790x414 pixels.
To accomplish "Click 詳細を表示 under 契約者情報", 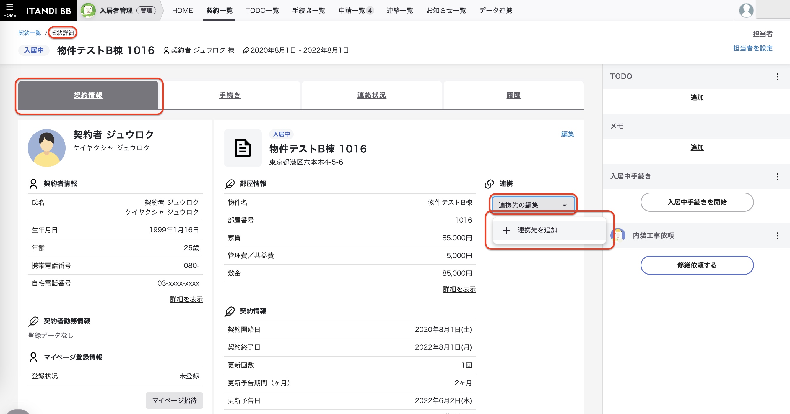I will click(186, 299).
